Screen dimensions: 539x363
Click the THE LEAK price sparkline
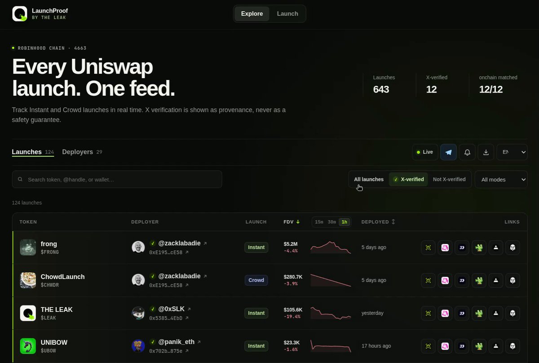pos(331,313)
